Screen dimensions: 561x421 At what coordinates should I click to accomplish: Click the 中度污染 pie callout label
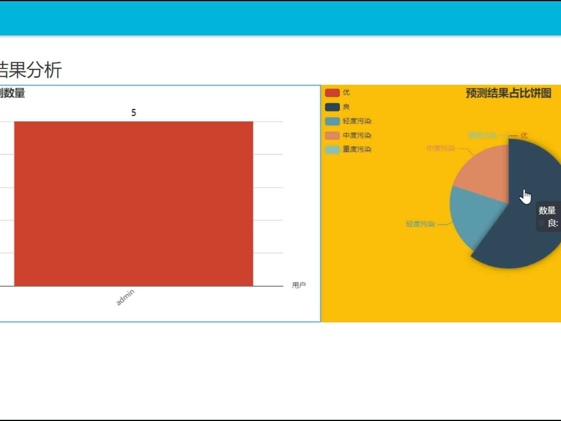441,149
